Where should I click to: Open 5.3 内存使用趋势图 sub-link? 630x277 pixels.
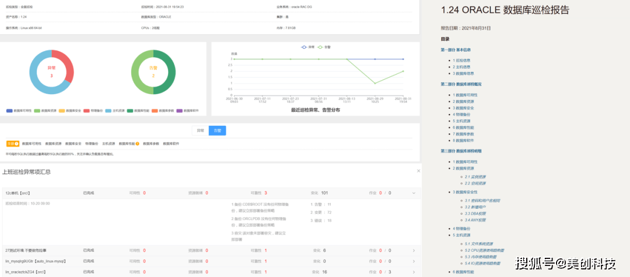click(481, 257)
